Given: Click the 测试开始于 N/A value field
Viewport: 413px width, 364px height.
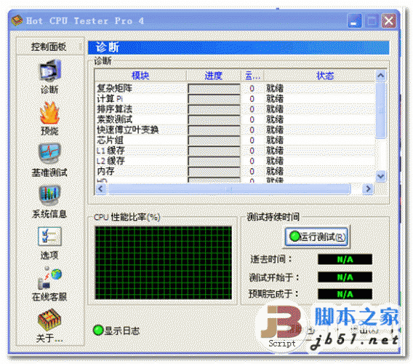Looking at the screenshot, I should click(345, 277).
